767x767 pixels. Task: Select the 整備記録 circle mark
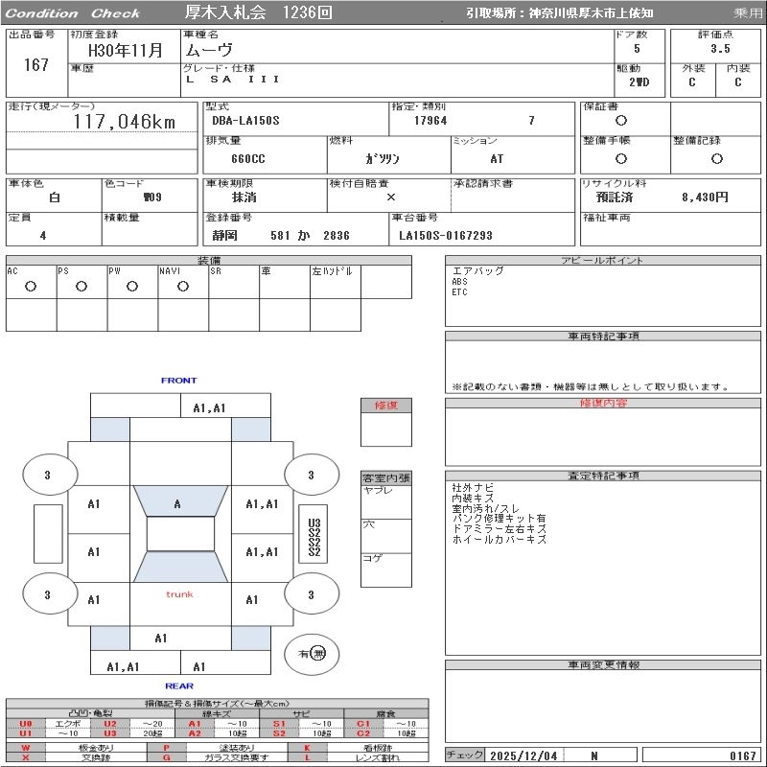pyautogui.click(x=715, y=158)
